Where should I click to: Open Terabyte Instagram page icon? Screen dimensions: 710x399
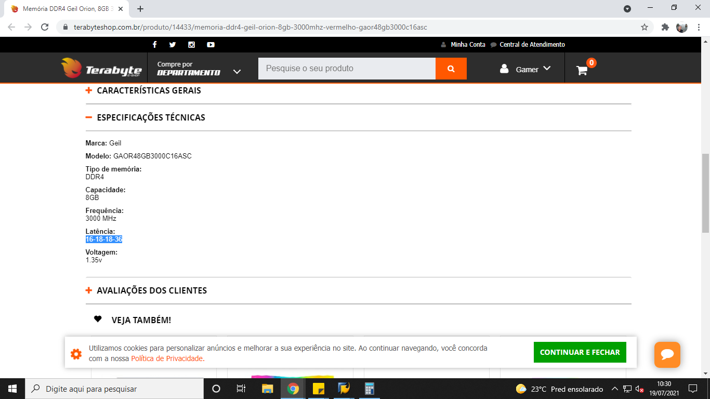[x=191, y=45]
